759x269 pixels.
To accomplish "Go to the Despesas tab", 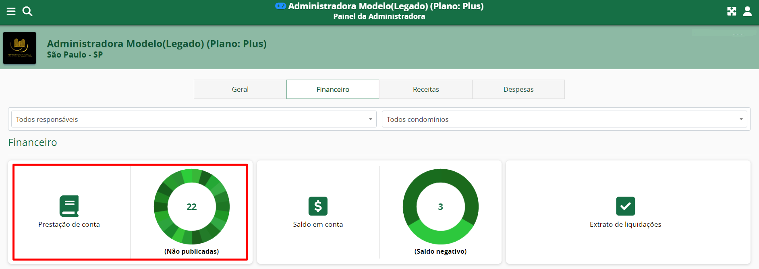I will 518,89.
